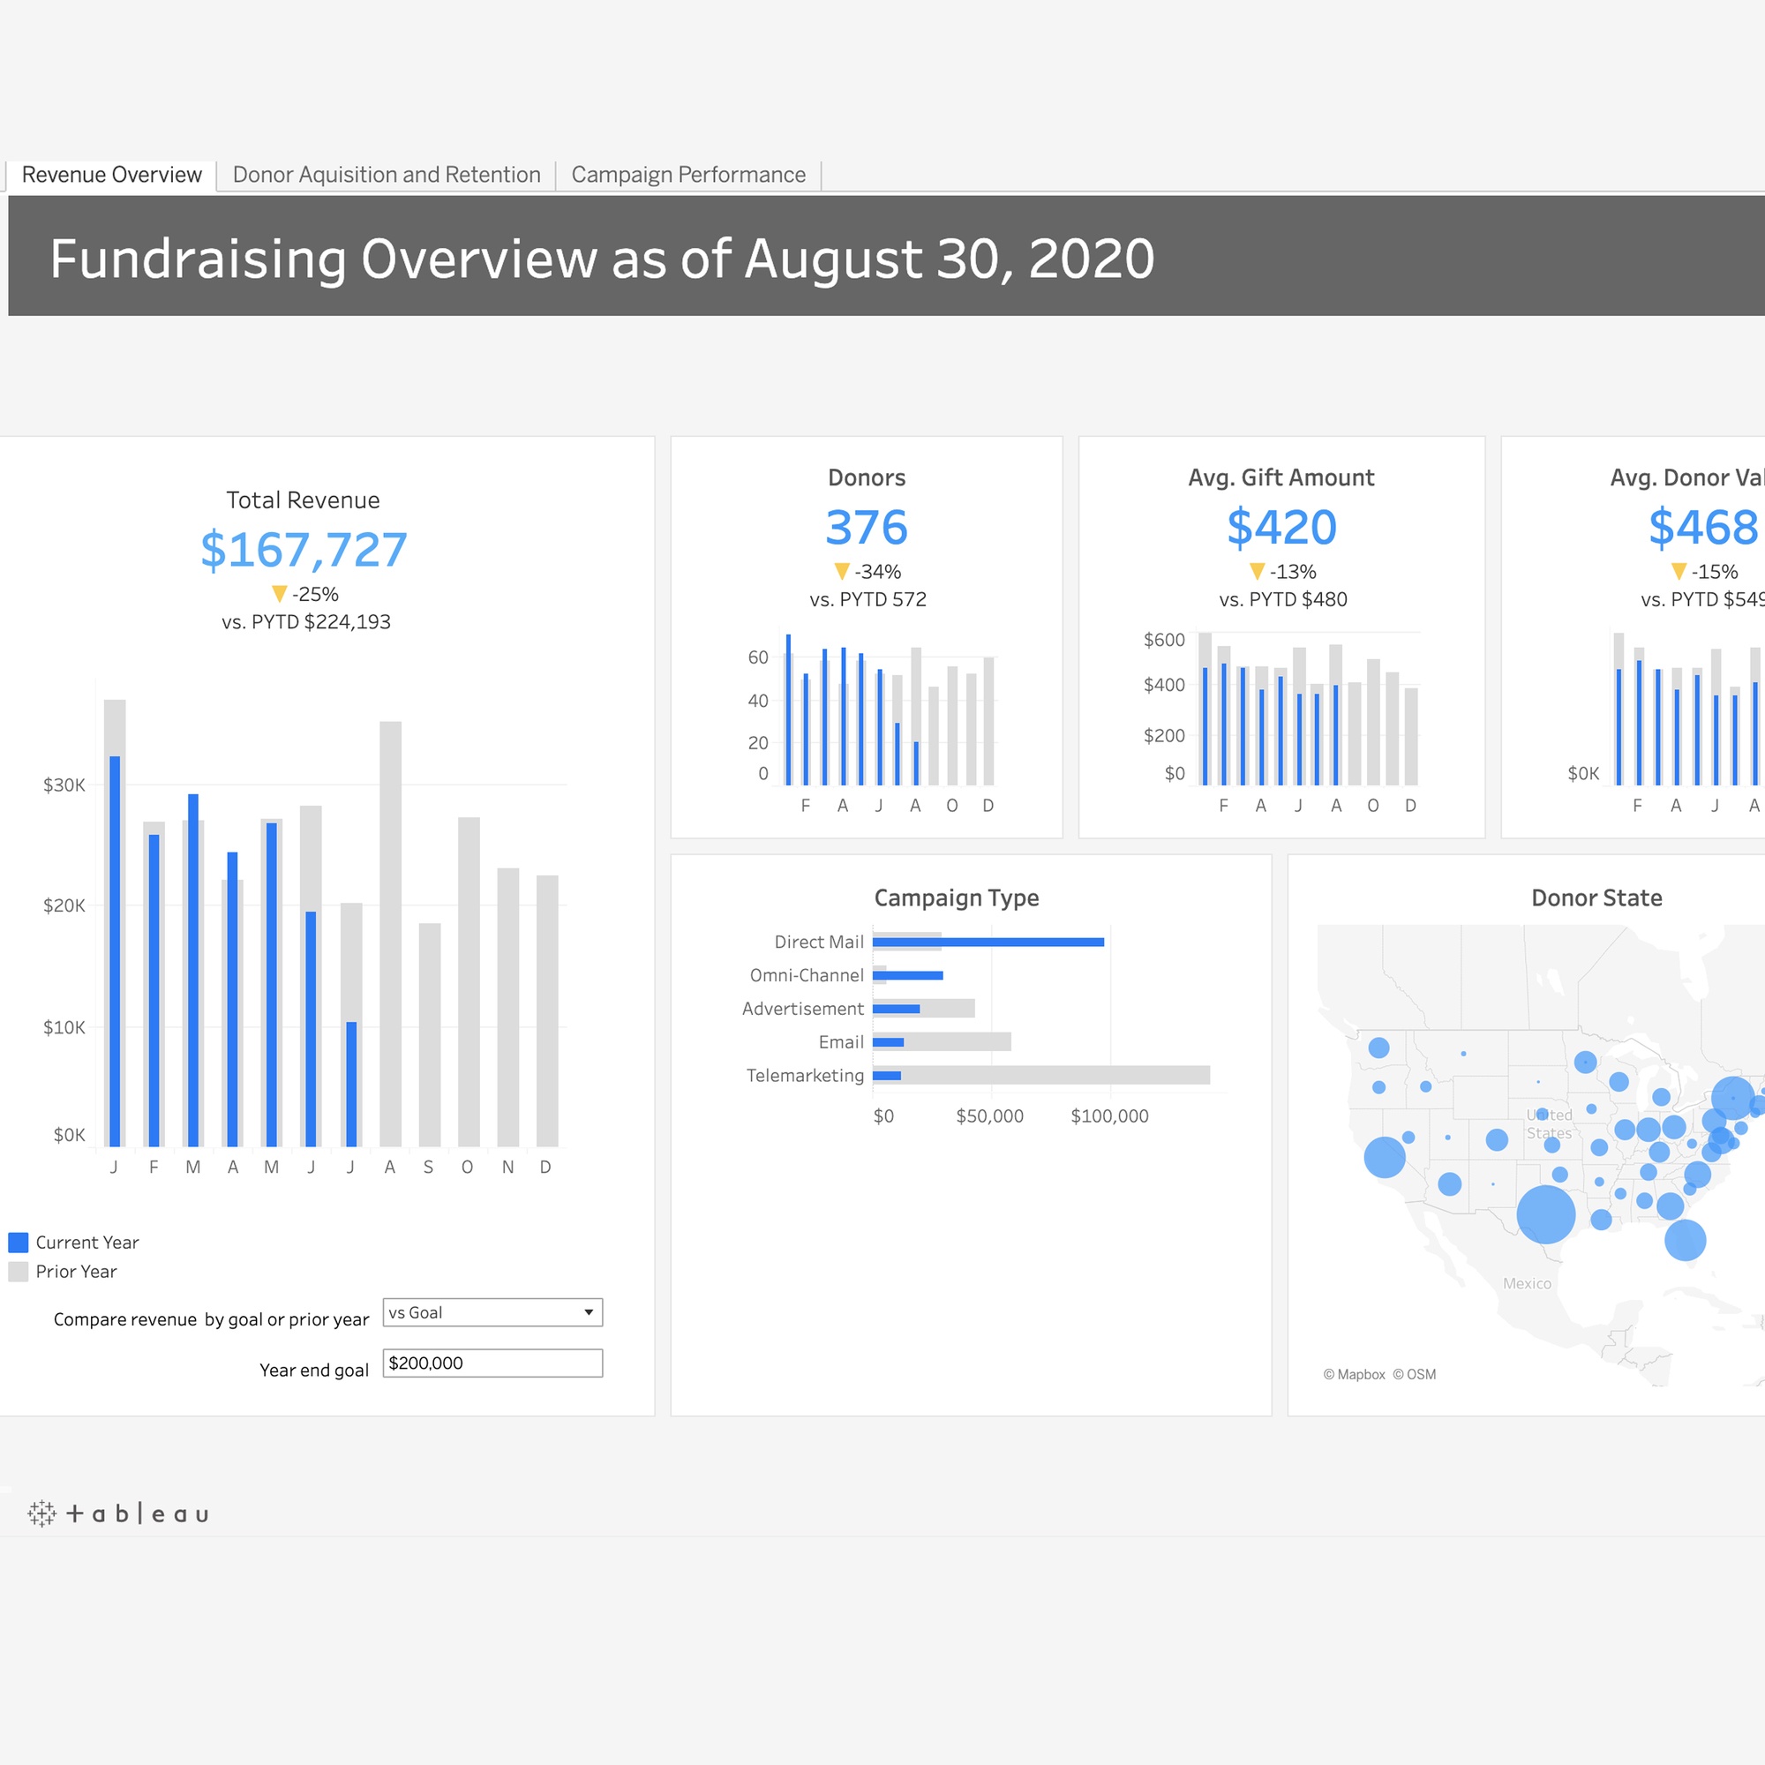Click the Current Year blue legend swatch
The image size is (1765, 1765).
click(x=19, y=1243)
